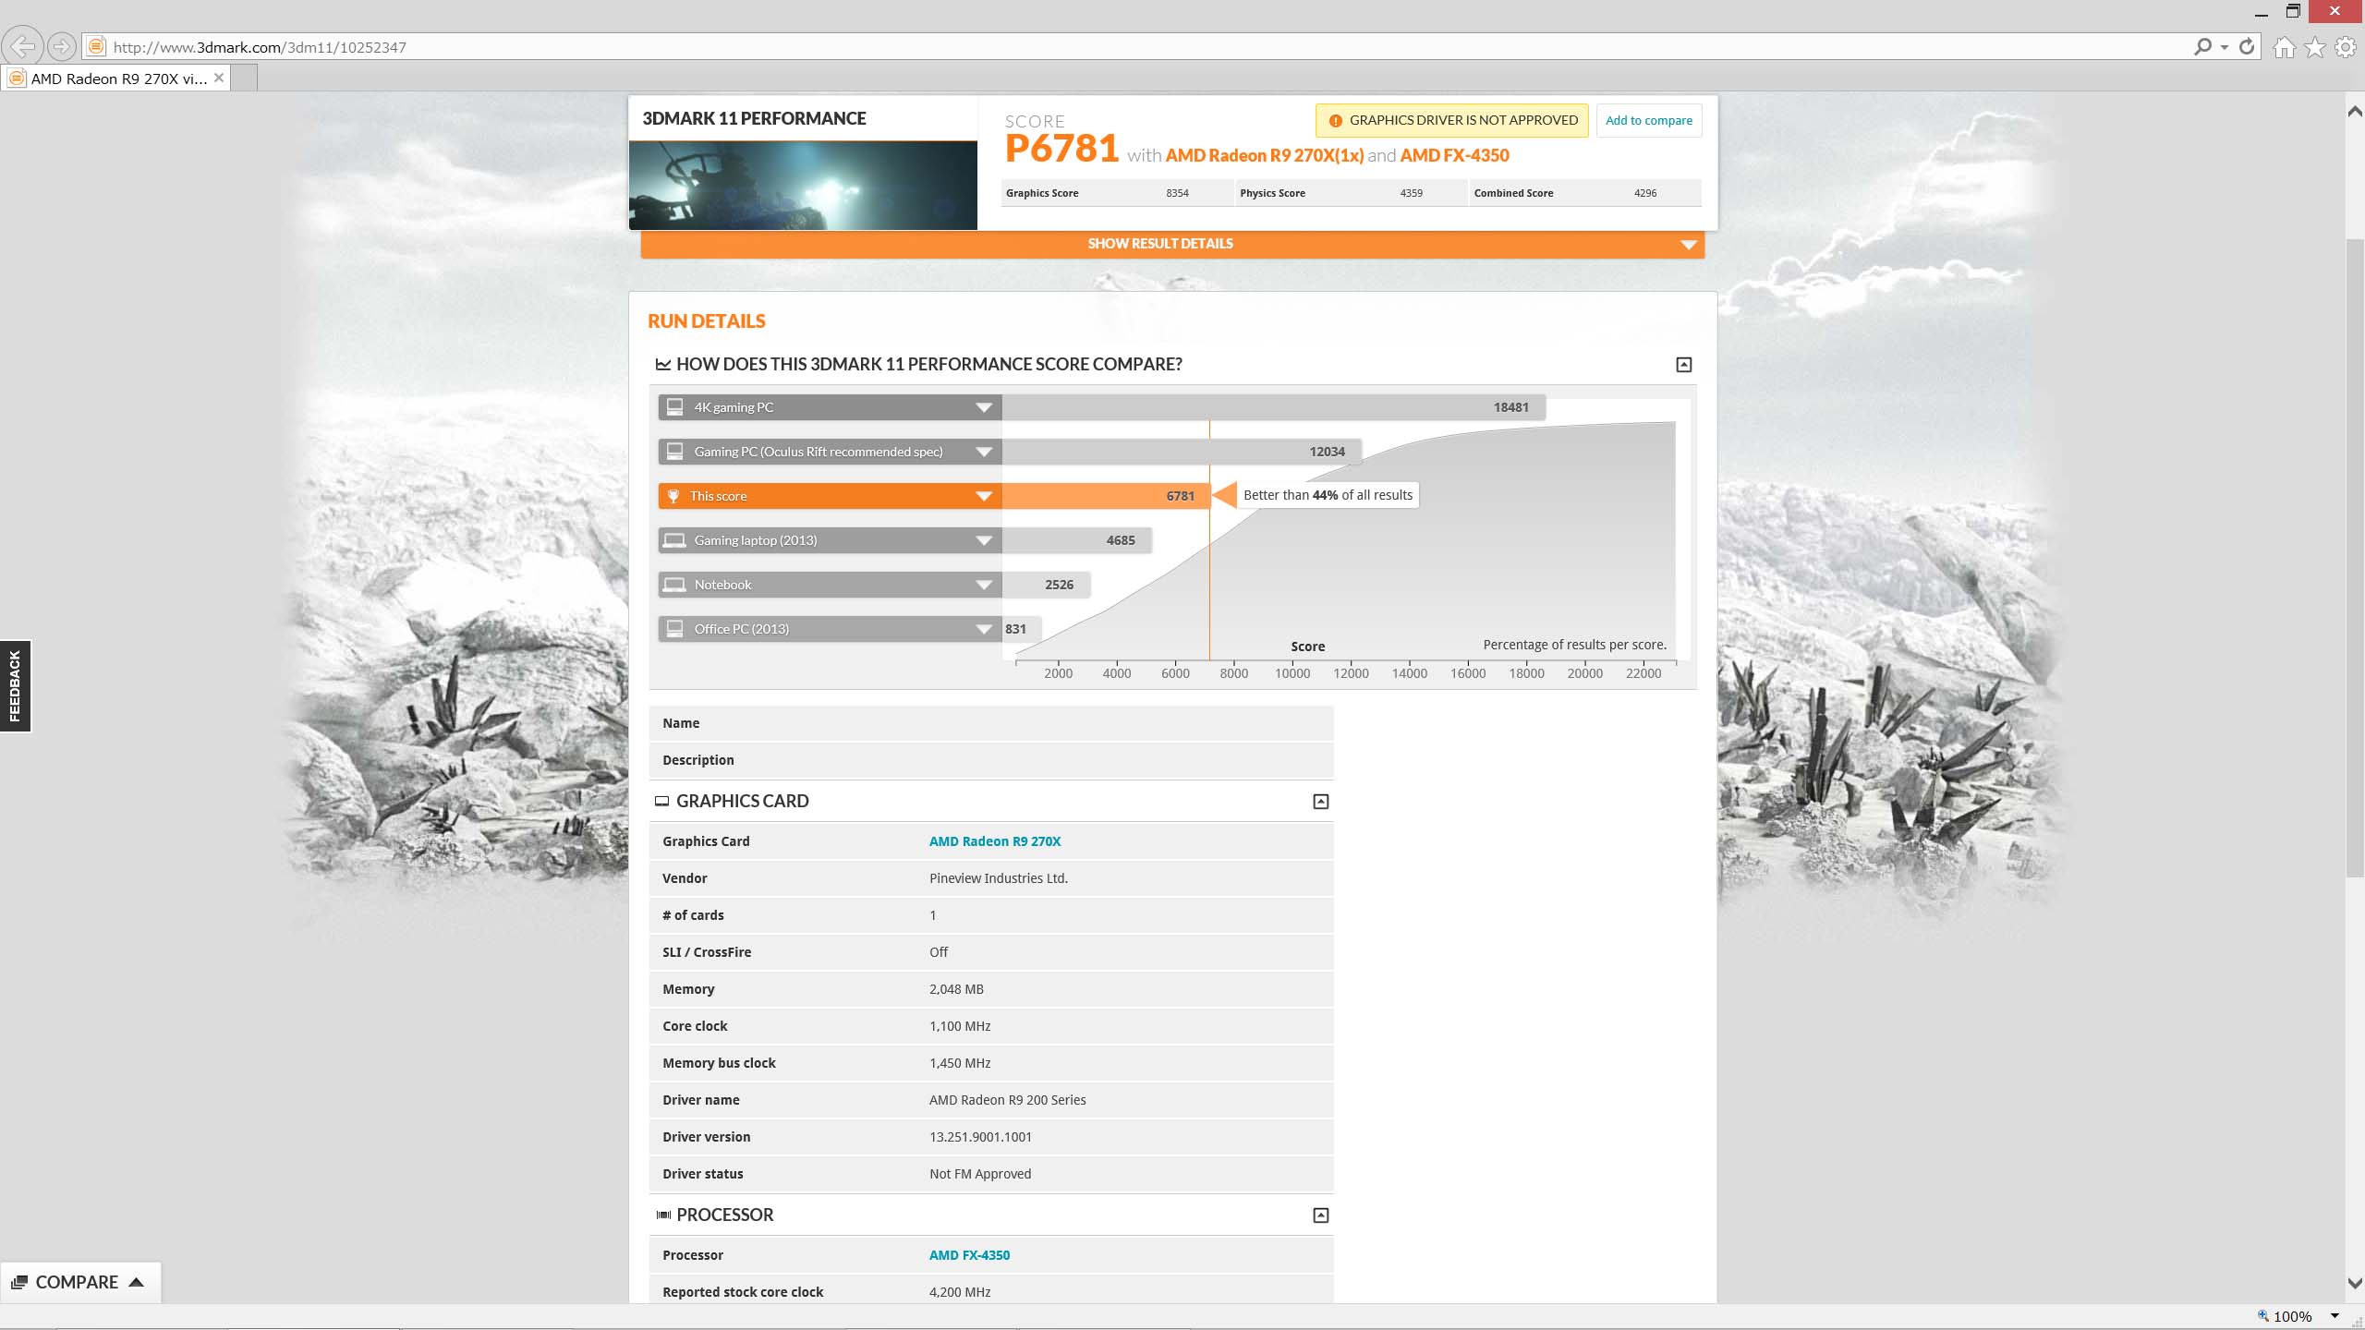2365x1330 pixels.
Task: Click driver version 13.251.9001.1001
Action: (x=980, y=1137)
